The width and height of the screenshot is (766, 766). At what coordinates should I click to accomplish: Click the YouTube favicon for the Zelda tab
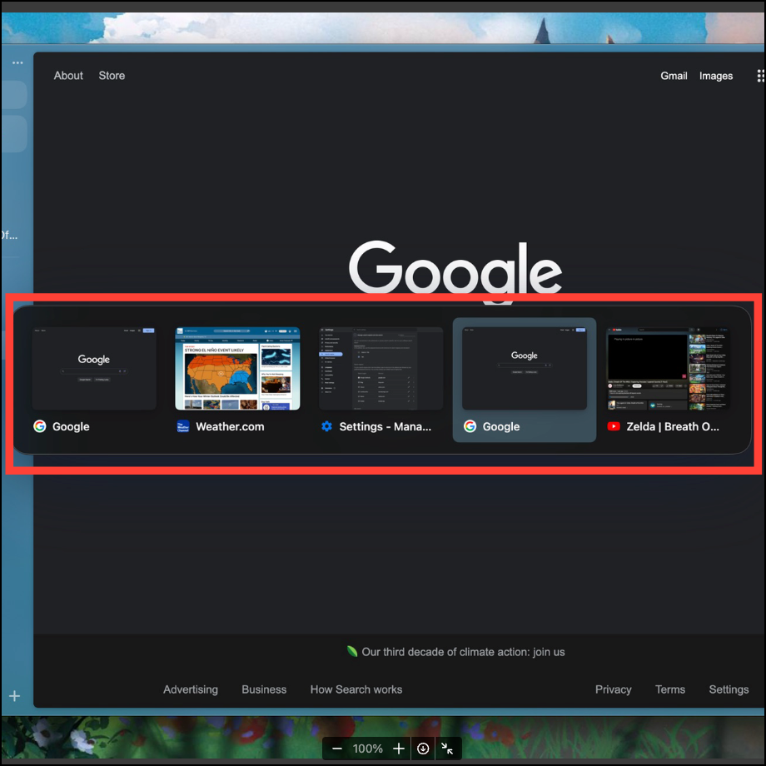(614, 426)
